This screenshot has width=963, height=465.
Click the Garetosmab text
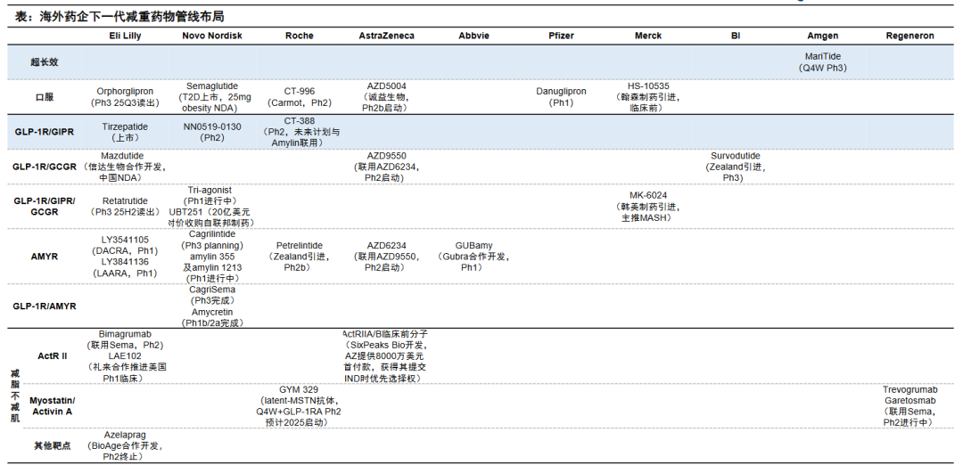(909, 401)
